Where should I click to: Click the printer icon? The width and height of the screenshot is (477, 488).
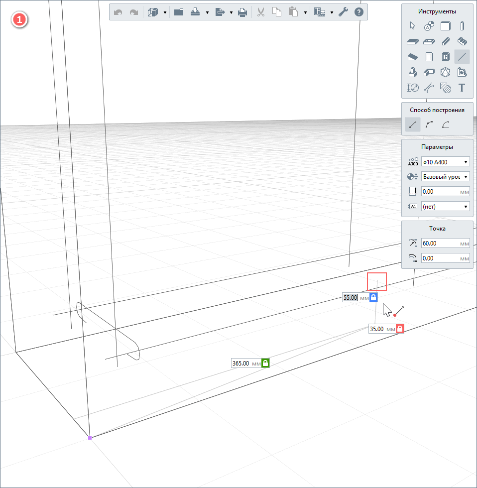(x=242, y=12)
